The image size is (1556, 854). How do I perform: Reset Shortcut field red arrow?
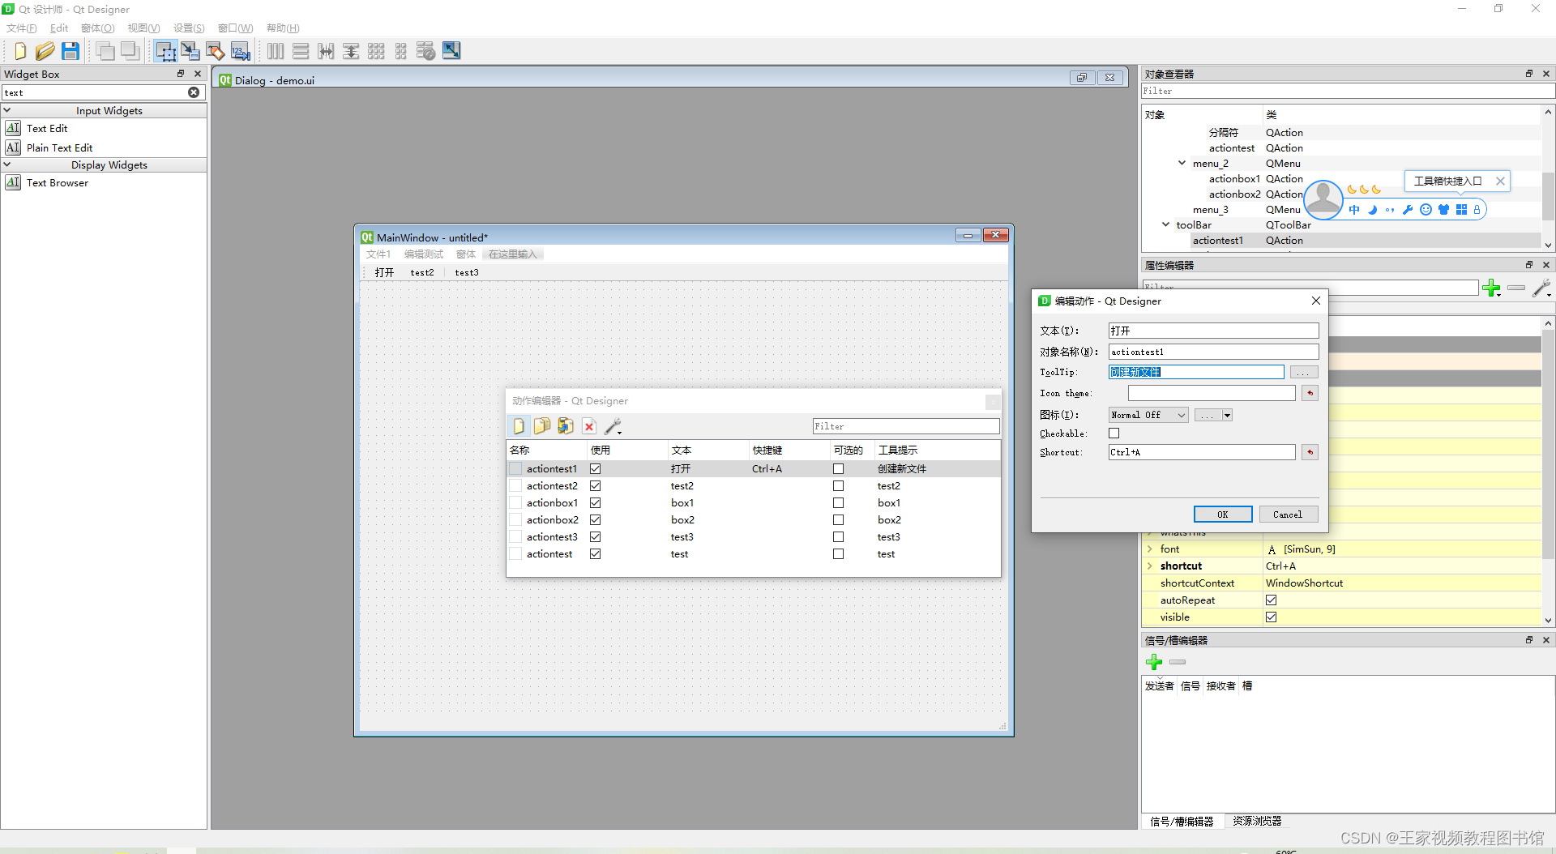pos(1310,452)
